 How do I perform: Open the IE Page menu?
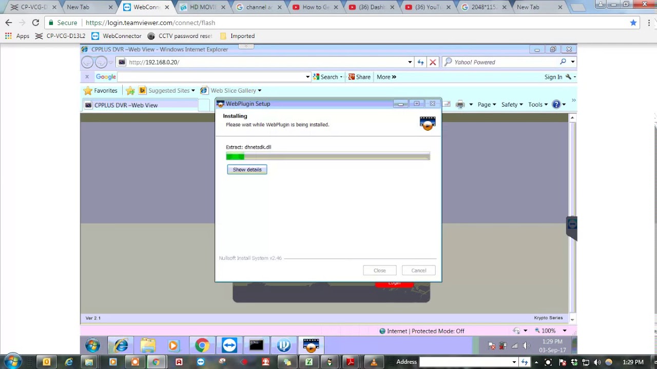pyautogui.click(x=487, y=105)
